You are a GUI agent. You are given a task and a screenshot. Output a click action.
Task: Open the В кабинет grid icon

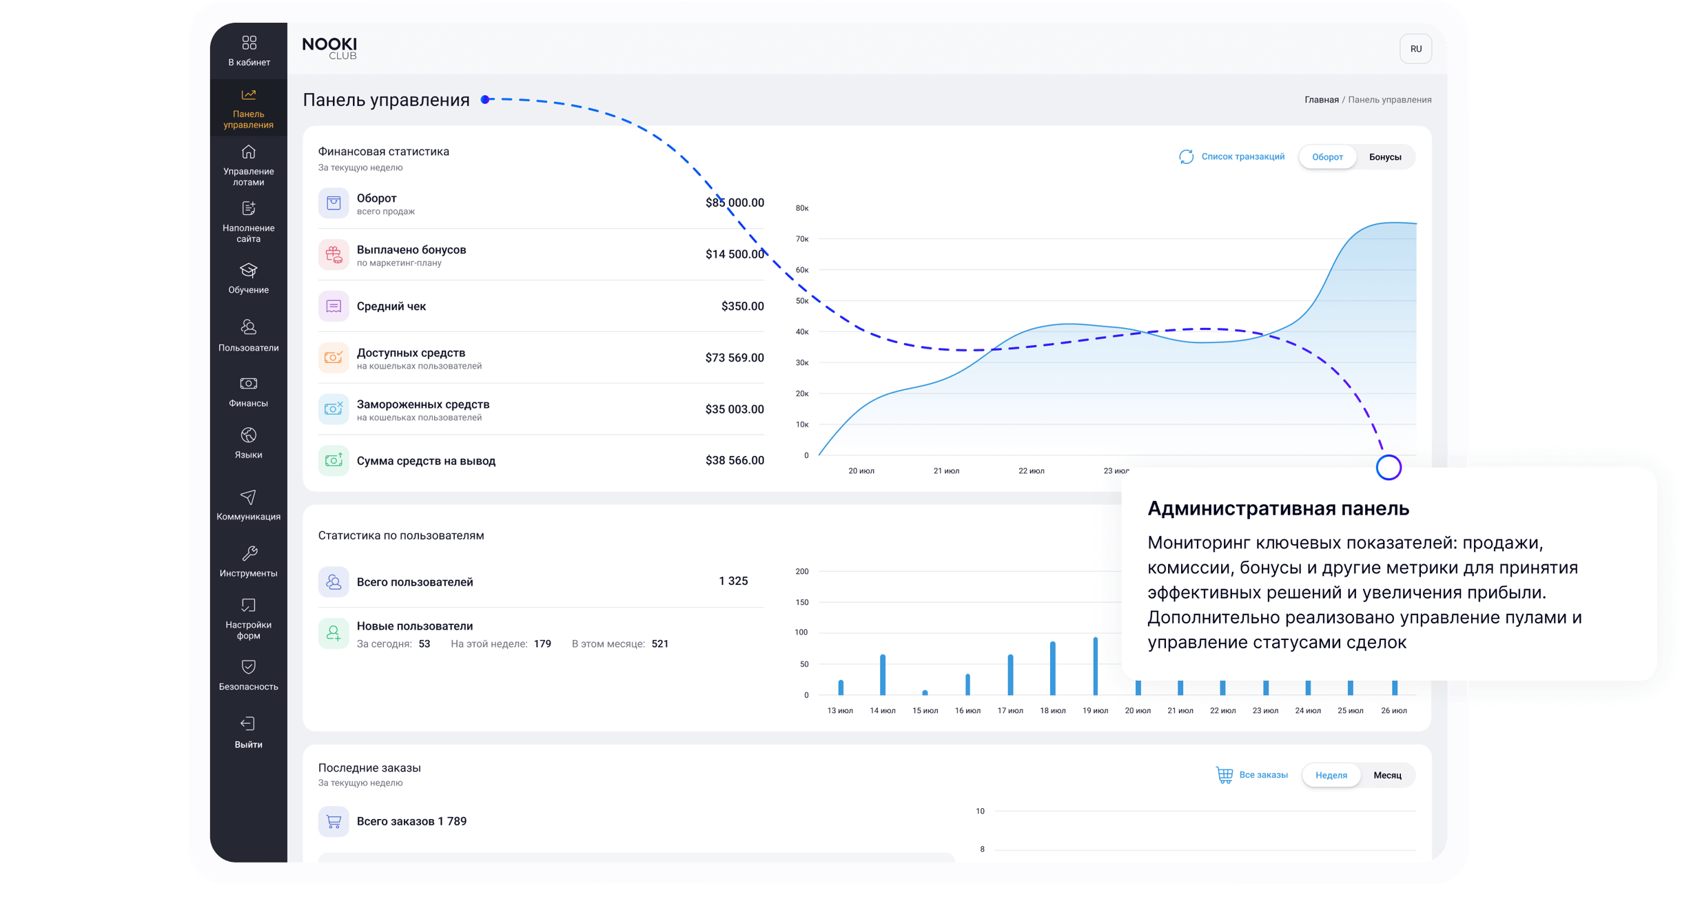[x=249, y=43]
